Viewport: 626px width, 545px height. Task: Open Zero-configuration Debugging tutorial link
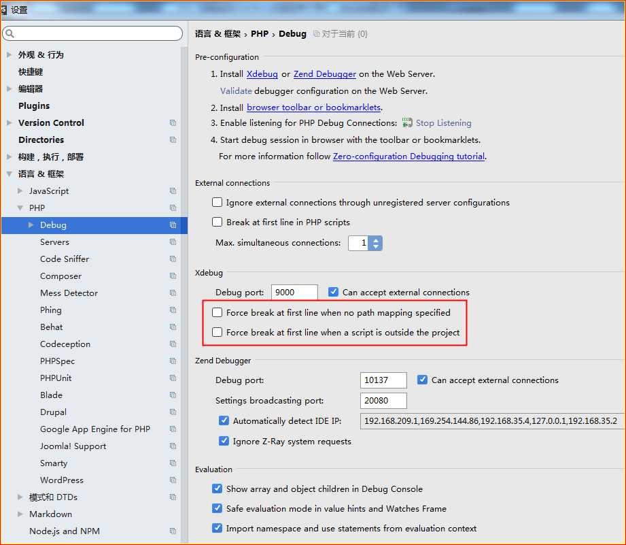[x=408, y=156]
